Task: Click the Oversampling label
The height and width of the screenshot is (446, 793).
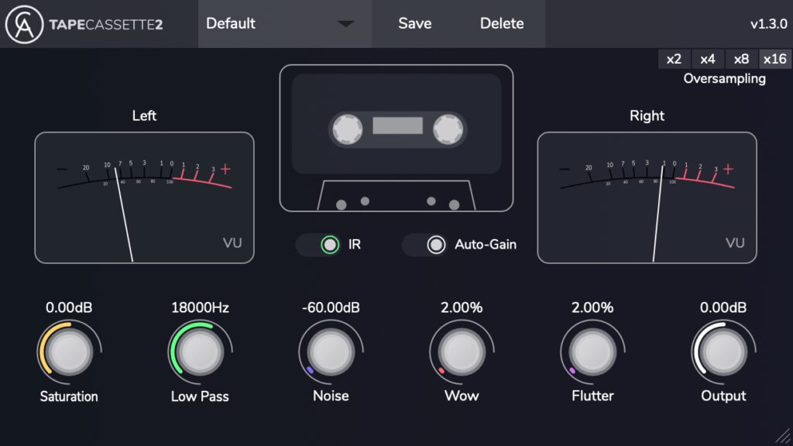Action: click(724, 79)
